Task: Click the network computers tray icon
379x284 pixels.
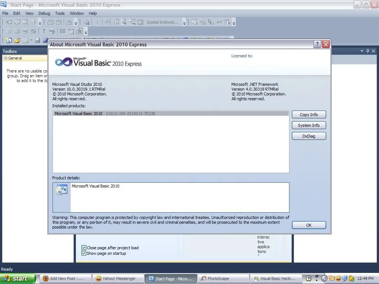Action: [345, 278]
